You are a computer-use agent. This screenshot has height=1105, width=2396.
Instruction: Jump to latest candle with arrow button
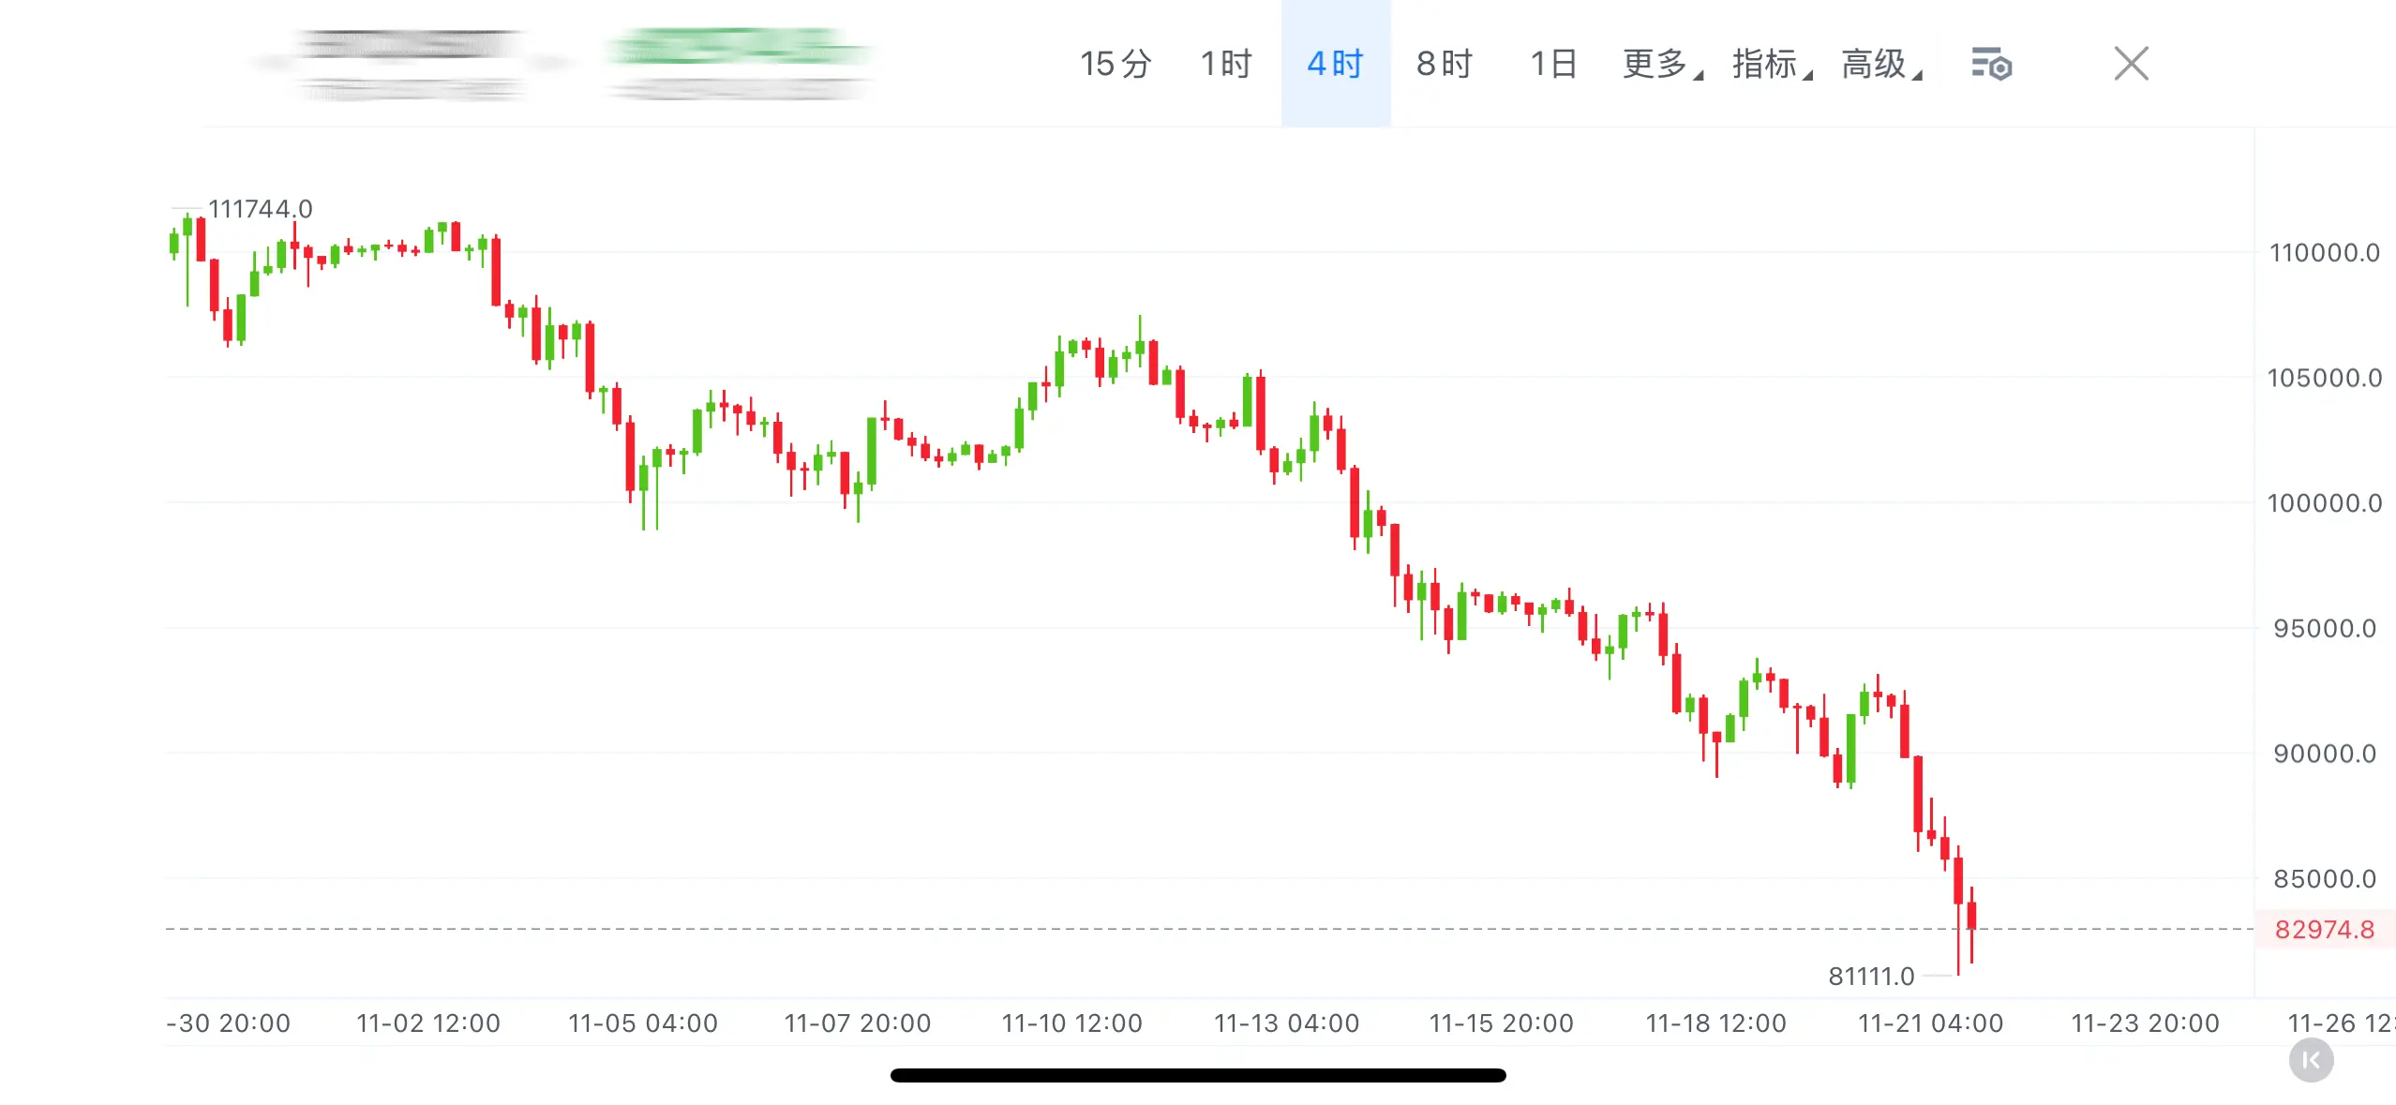(x=2311, y=1060)
